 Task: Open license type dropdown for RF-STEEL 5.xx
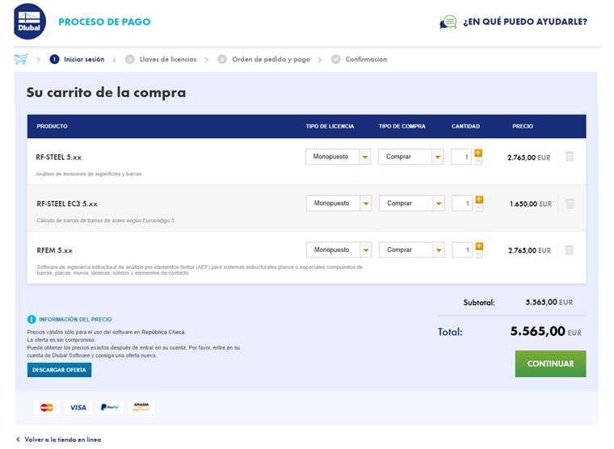tap(338, 157)
